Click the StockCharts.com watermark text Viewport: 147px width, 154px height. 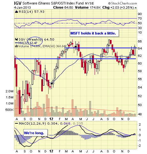122,4
